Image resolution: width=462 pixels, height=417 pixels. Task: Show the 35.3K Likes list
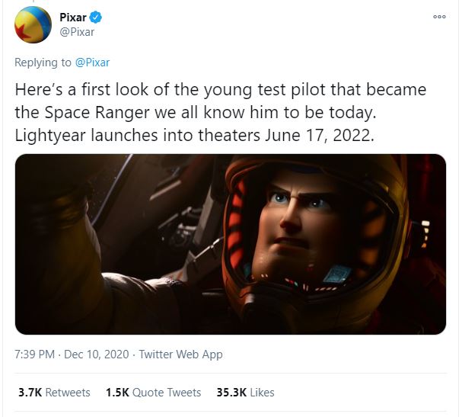coord(245,393)
